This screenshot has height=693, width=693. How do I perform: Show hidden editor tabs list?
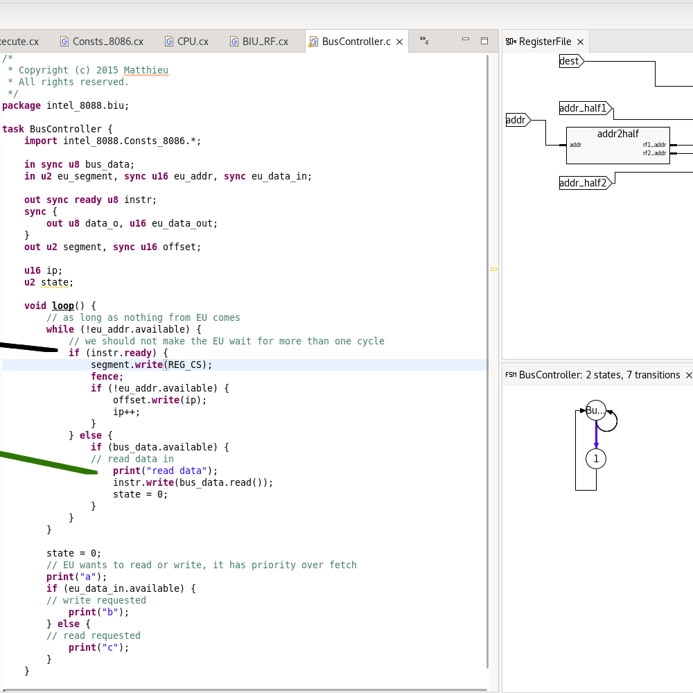click(x=423, y=41)
